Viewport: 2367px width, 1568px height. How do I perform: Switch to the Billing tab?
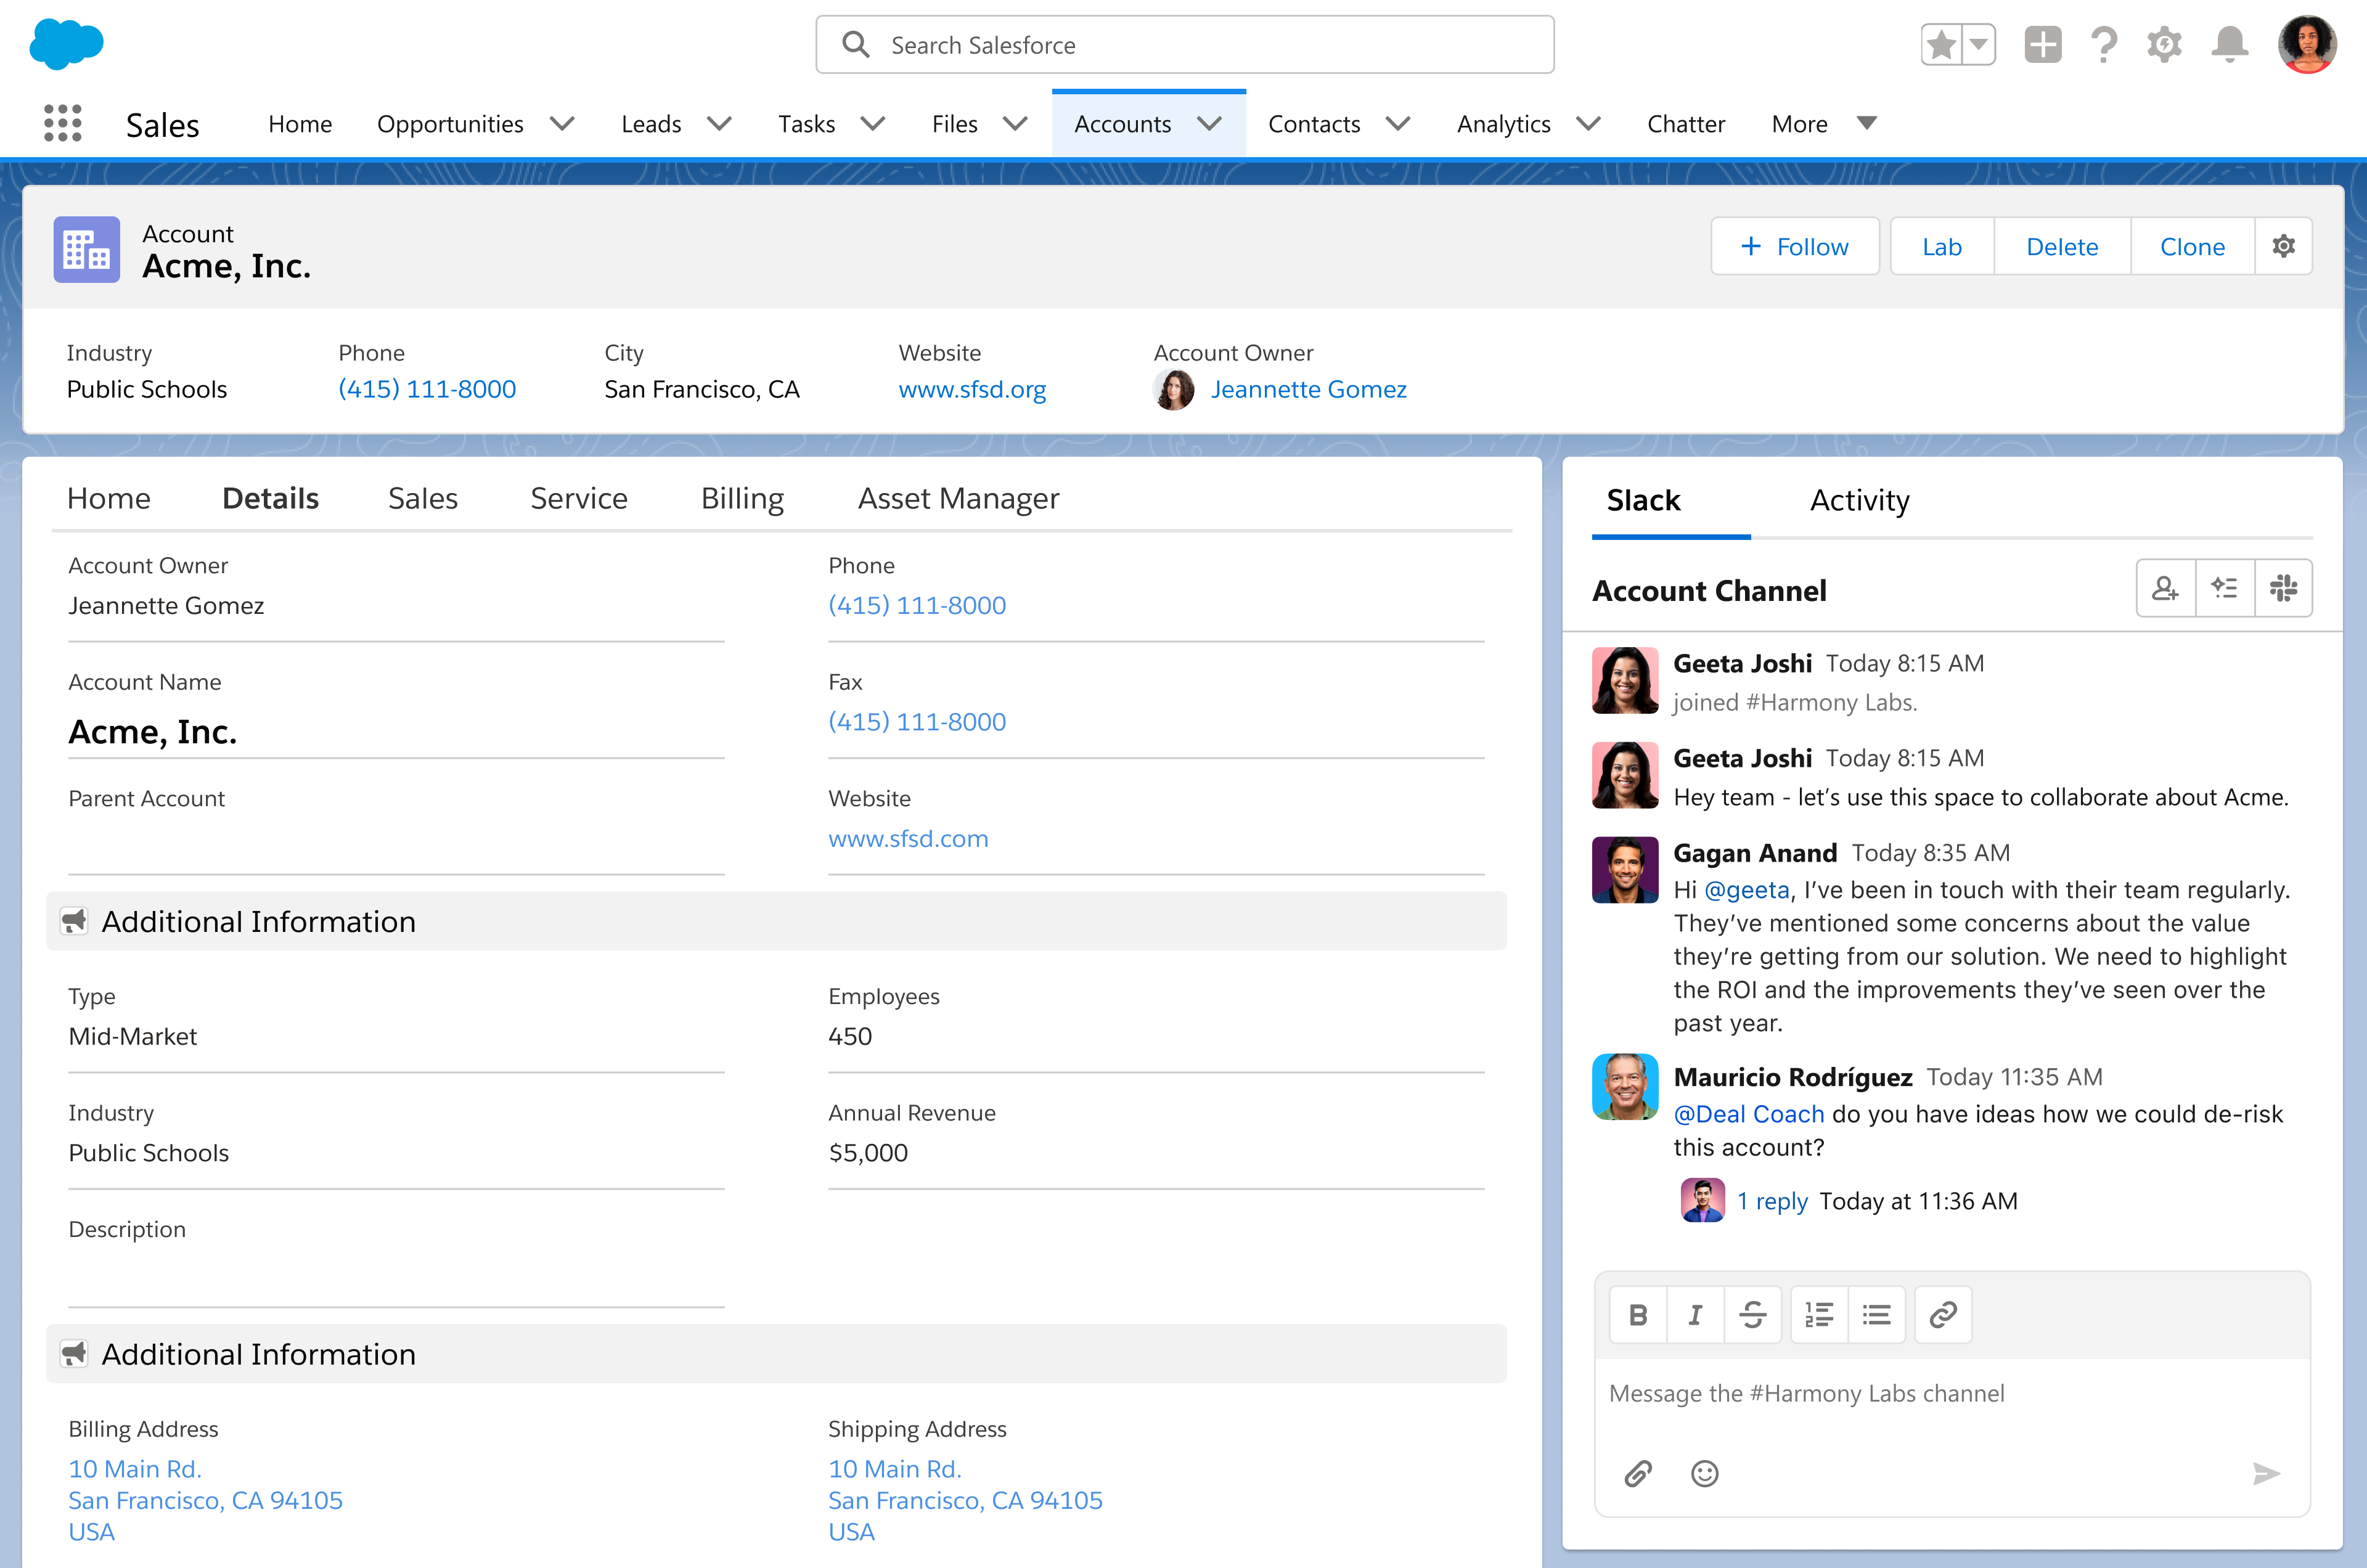(x=742, y=498)
